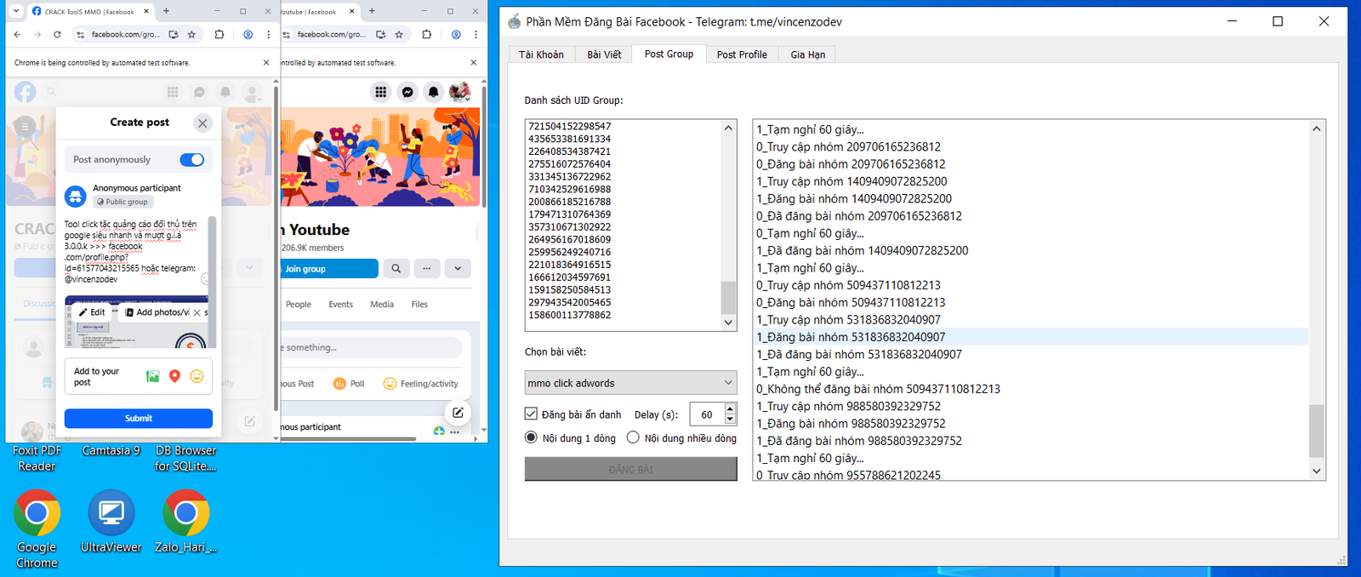Close the Create post dialog
This screenshot has width=1361, height=577.
click(x=202, y=123)
